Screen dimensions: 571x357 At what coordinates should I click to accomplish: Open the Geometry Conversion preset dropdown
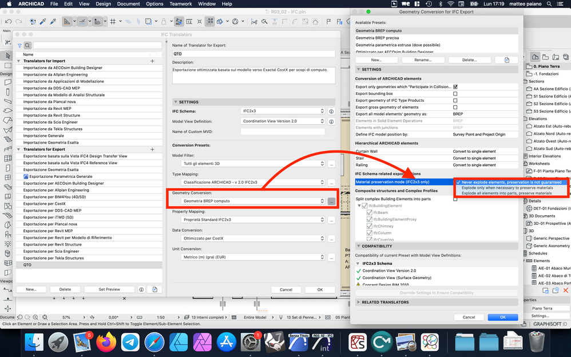pyautogui.click(x=253, y=201)
